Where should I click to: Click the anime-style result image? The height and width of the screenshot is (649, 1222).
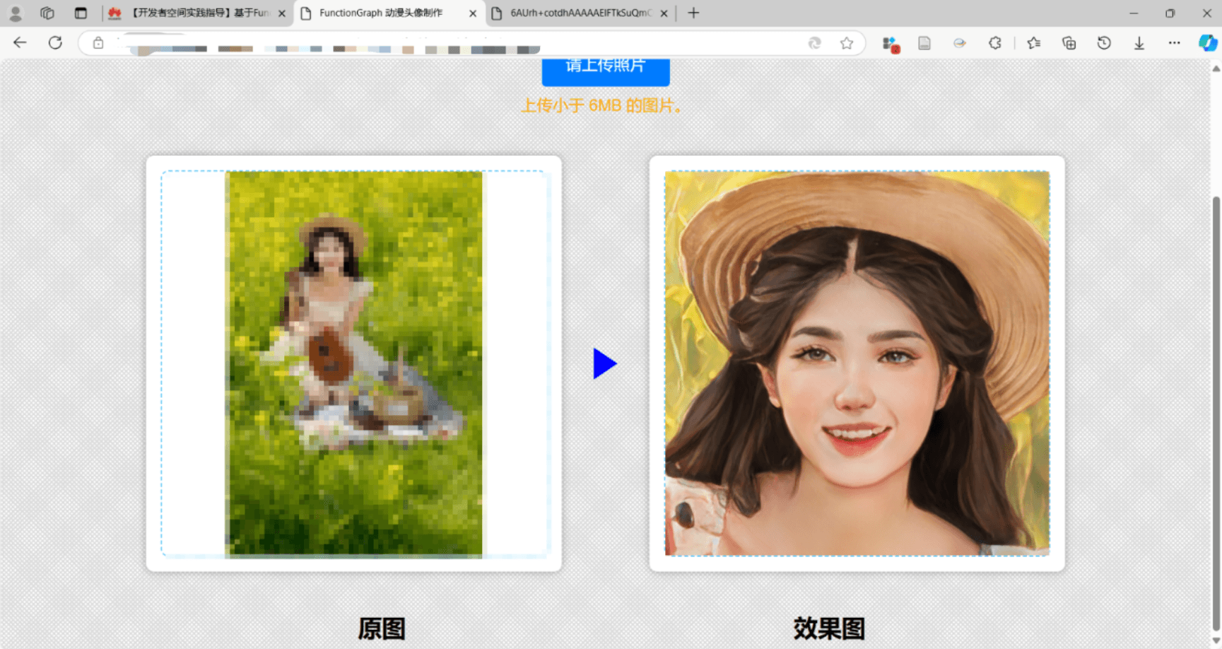tap(857, 363)
